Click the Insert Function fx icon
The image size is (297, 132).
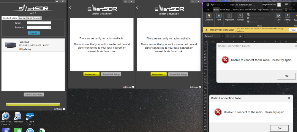coord(240,36)
